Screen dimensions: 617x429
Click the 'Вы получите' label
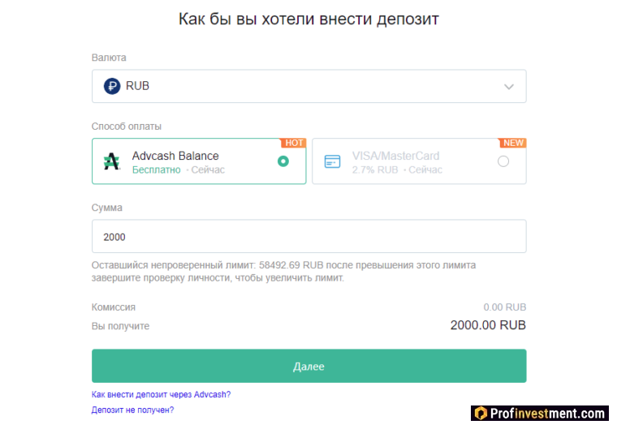(120, 326)
